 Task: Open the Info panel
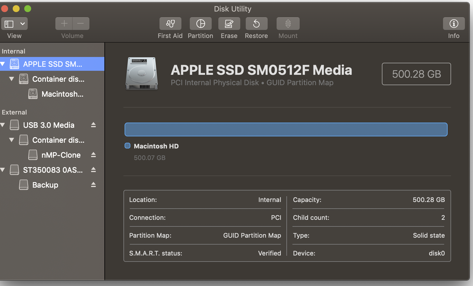pos(454,24)
